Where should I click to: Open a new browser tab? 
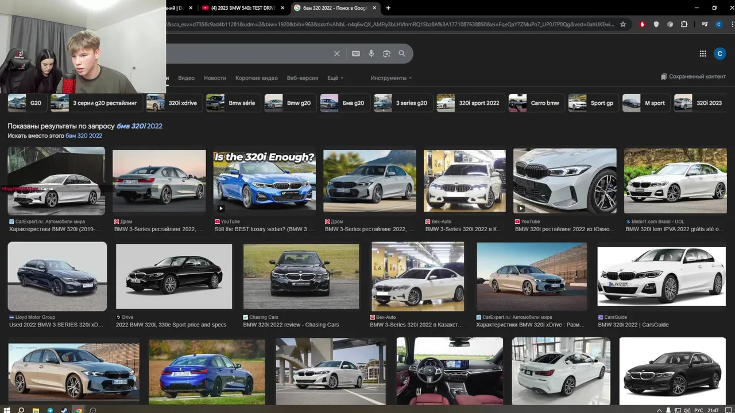pos(388,8)
